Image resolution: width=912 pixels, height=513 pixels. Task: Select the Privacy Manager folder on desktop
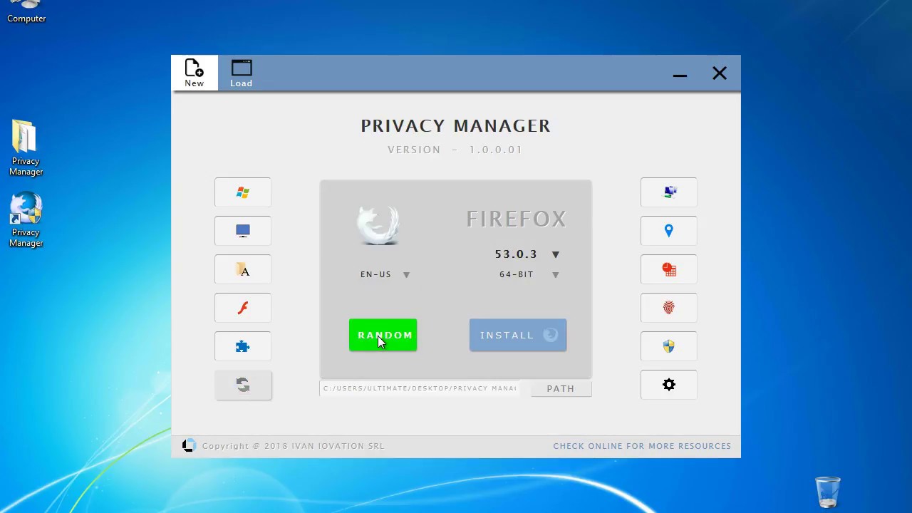point(26,147)
